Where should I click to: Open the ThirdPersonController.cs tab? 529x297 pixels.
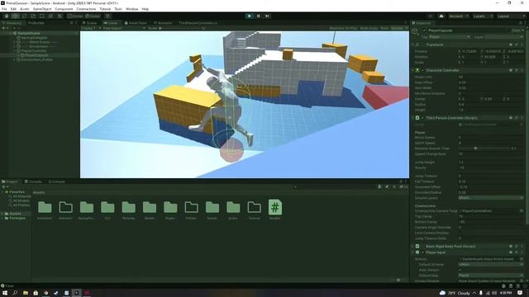click(x=198, y=23)
